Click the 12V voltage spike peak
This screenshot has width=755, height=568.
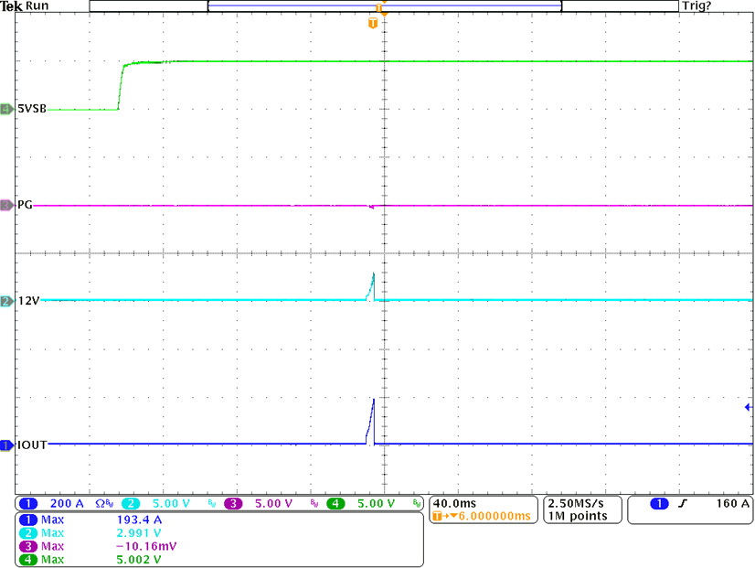[373, 274]
